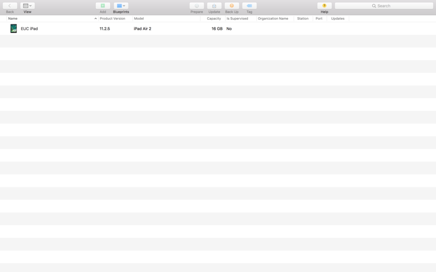Sort by the Capacity column header

pos(214,18)
